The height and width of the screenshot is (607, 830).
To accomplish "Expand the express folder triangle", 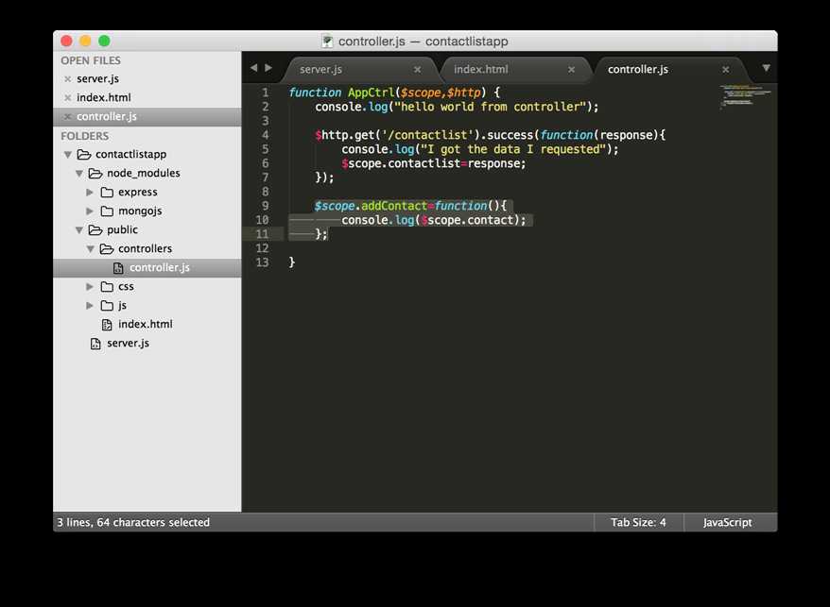I will [90, 193].
